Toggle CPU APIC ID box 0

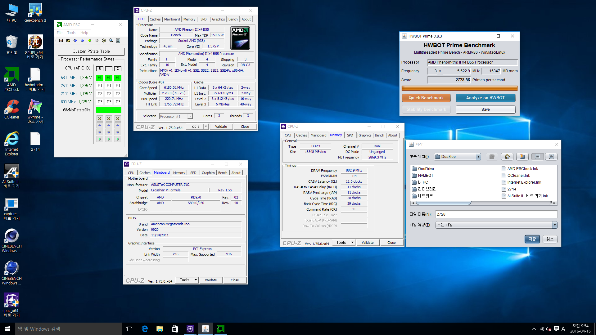point(100,69)
